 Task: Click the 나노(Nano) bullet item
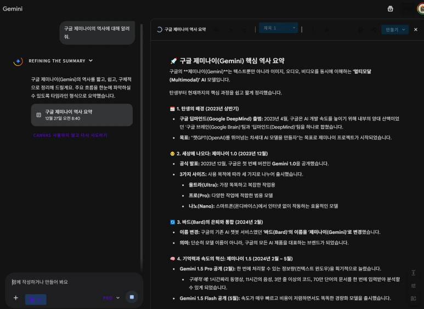263,206
